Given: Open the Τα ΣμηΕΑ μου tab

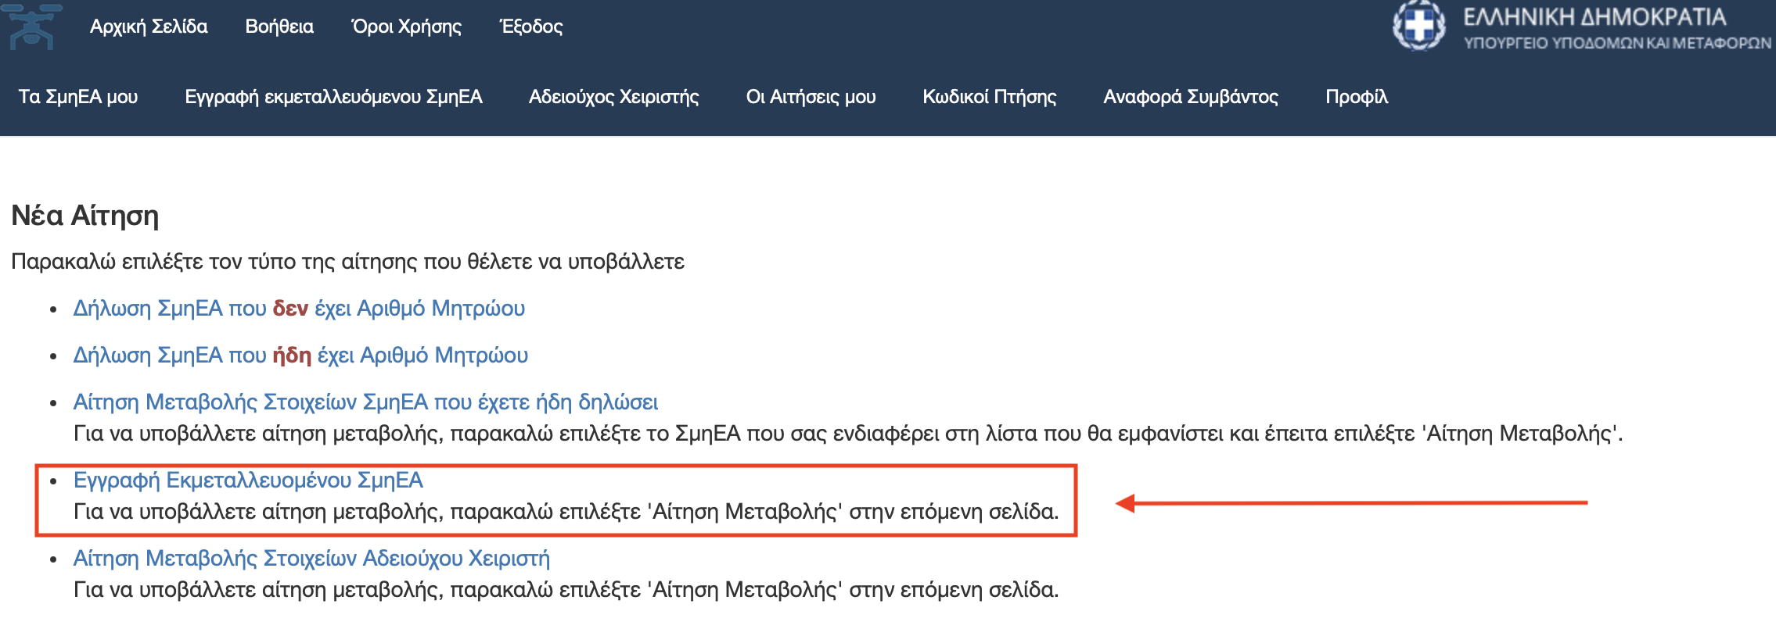Looking at the screenshot, I should click(78, 97).
